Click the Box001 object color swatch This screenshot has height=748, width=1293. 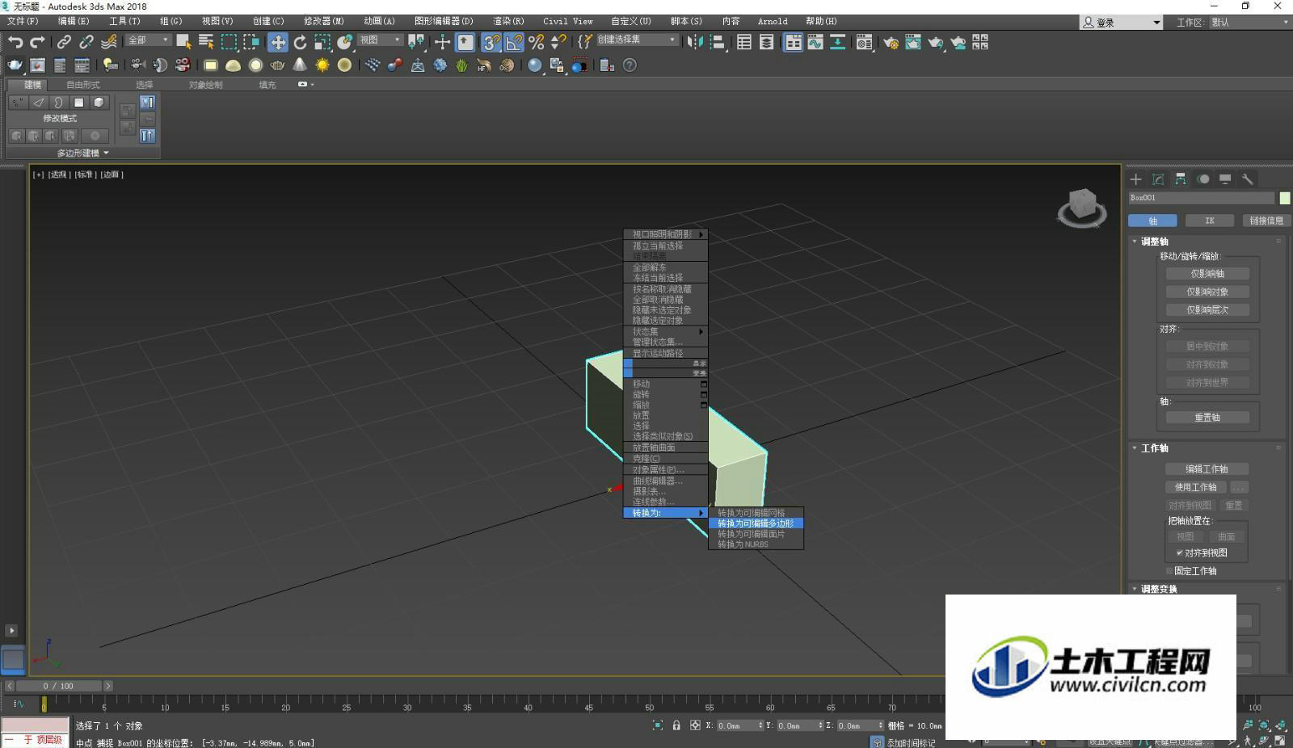pyautogui.click(x=1285, y=198)
